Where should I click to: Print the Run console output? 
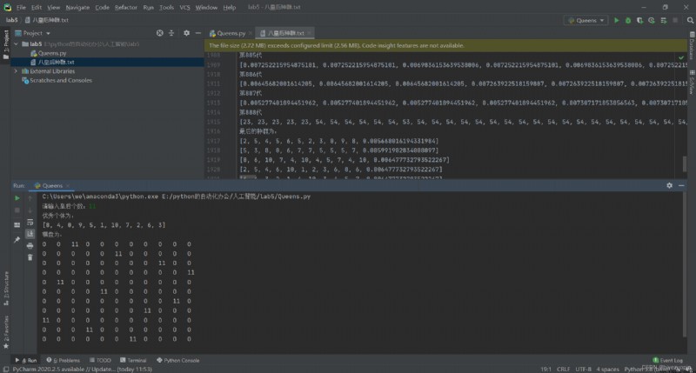click(x=30, y=246)
